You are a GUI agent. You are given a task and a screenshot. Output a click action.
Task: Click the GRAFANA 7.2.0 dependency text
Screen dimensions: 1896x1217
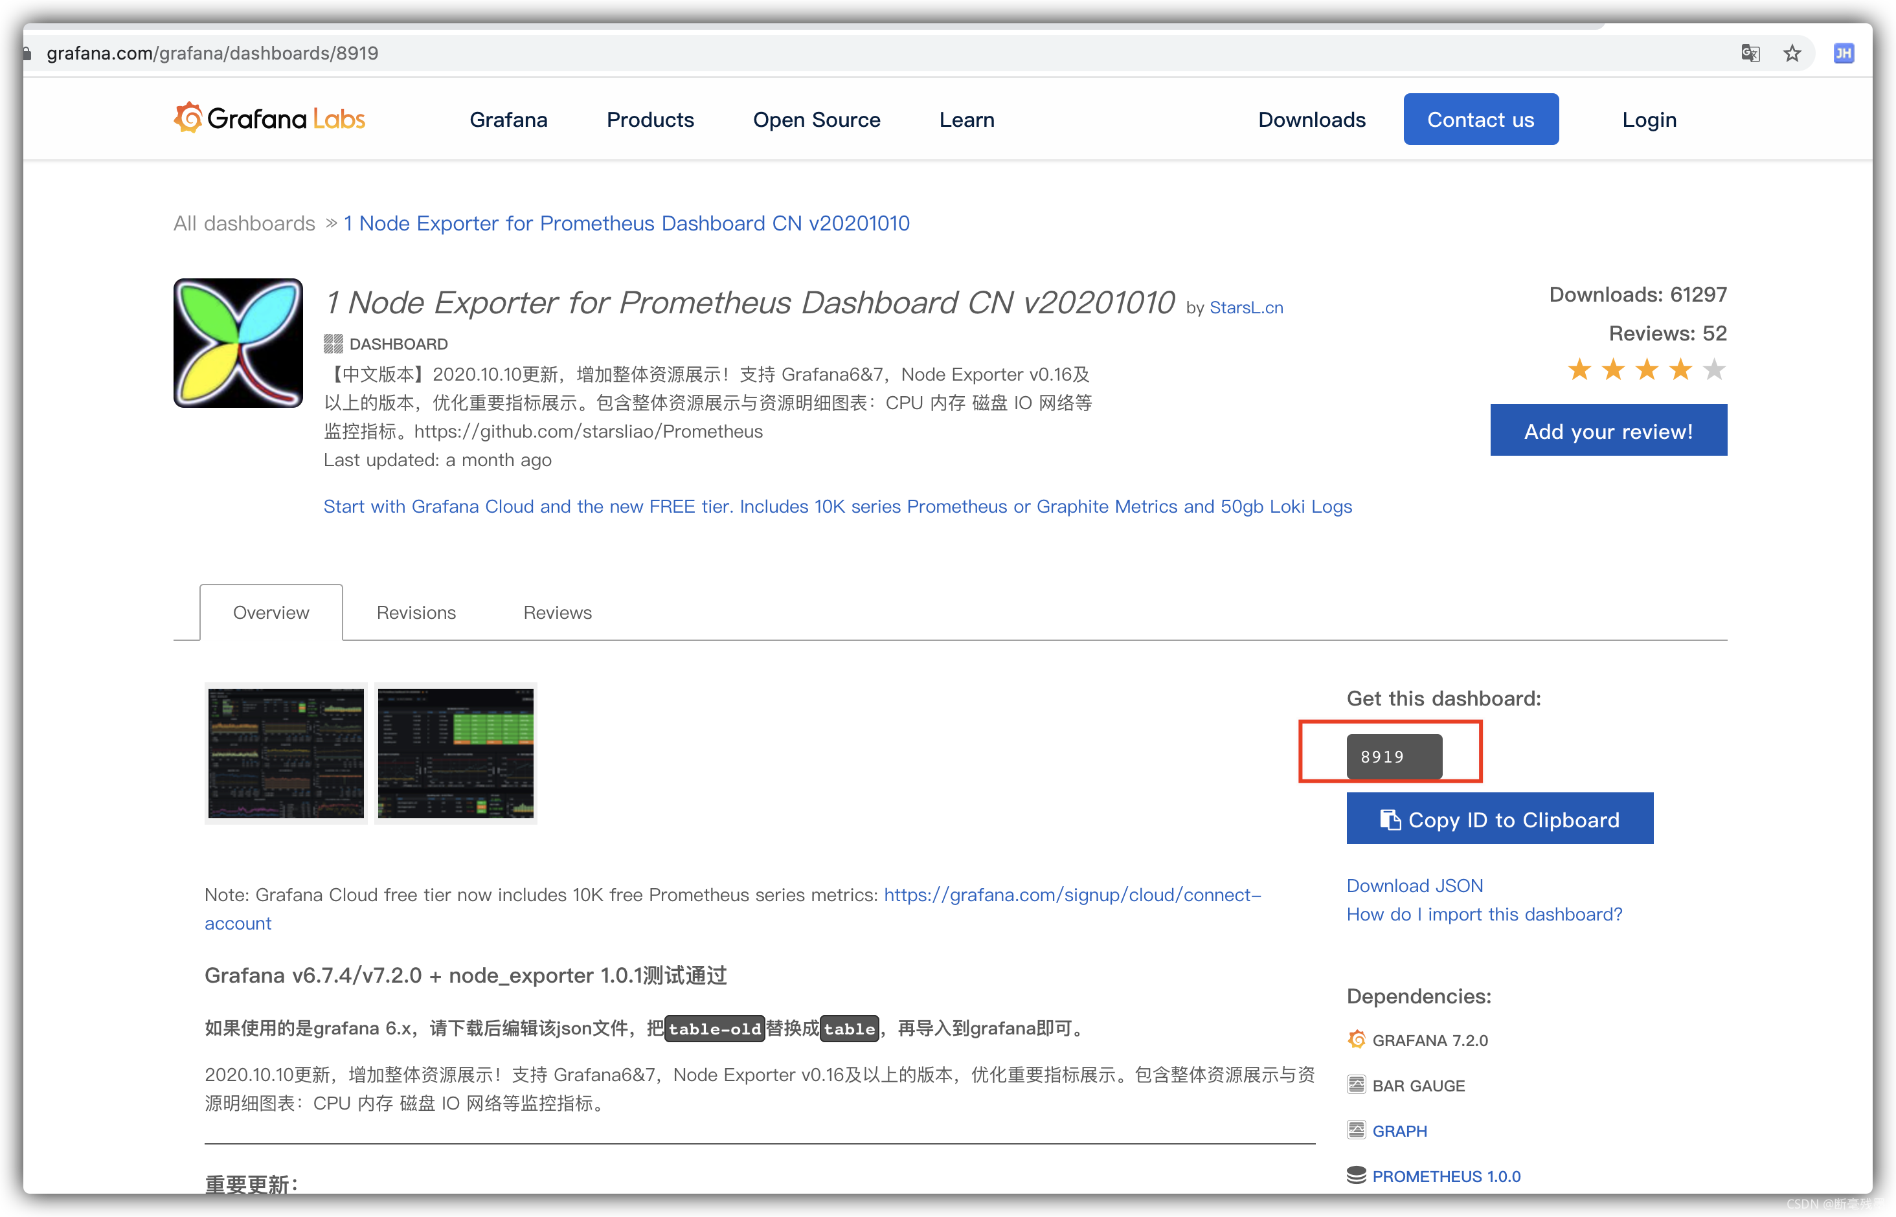click(x=1430, y=1041)
